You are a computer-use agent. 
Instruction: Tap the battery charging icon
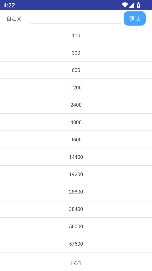coord(138,5)
